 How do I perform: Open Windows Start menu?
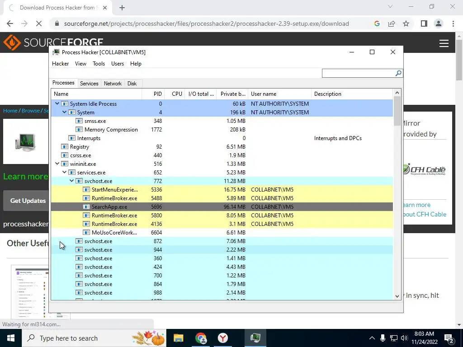[x=11, y=338]
